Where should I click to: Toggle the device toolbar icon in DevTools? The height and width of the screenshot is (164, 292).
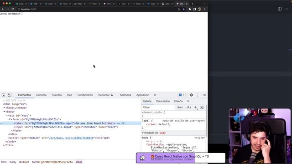(x=9, y=95)
